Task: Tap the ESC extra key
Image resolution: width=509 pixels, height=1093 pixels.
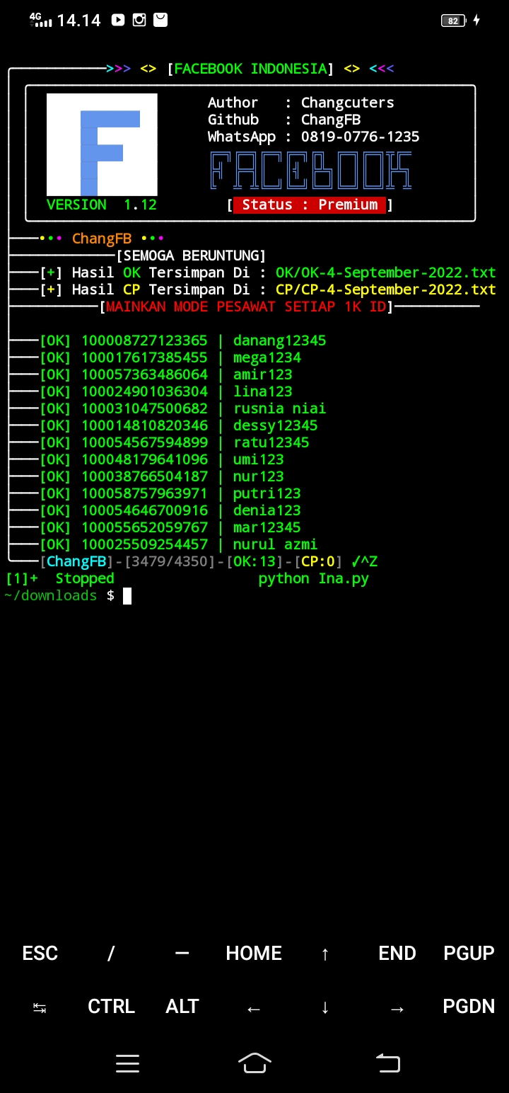Action: click(x=40, y=954)
